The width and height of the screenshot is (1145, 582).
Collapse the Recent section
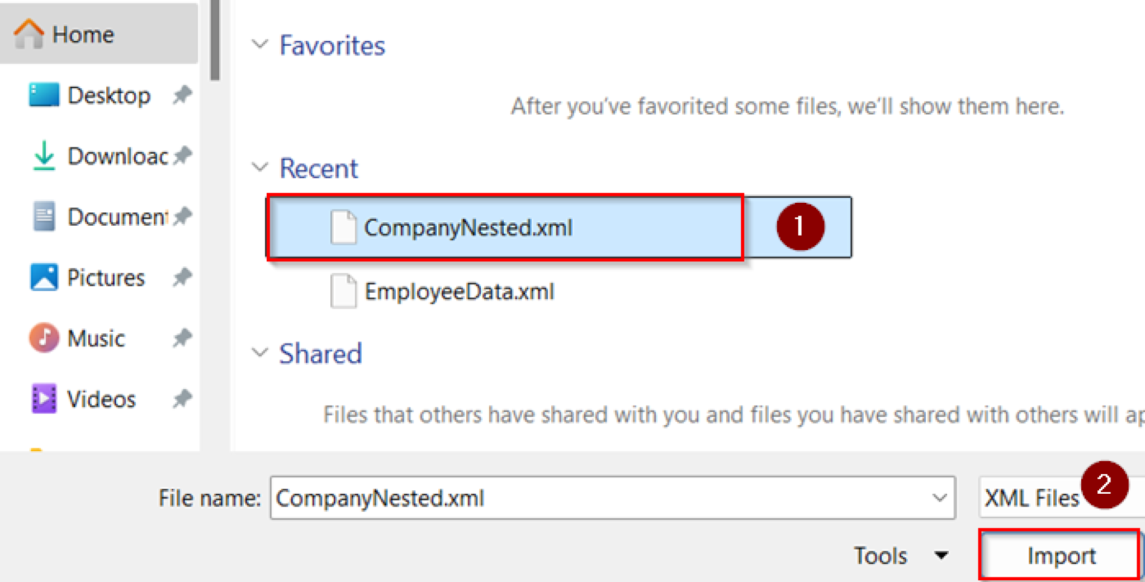click(x=260, y=168)
